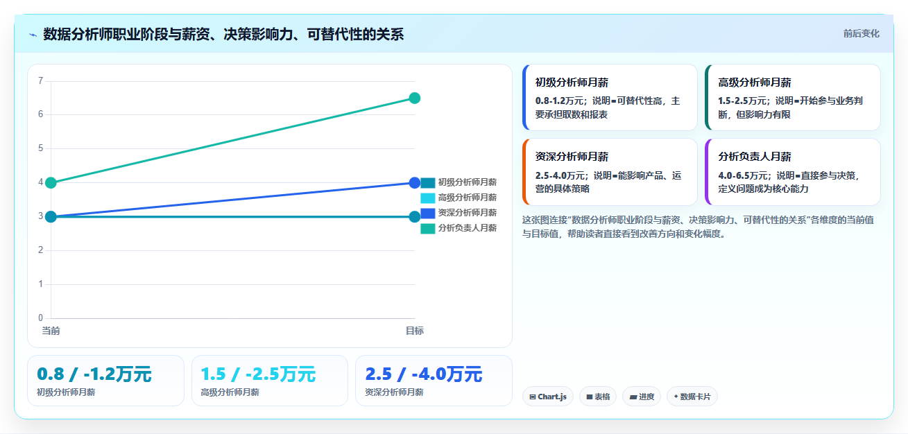Click the 进度 tag

coord(642,397)
